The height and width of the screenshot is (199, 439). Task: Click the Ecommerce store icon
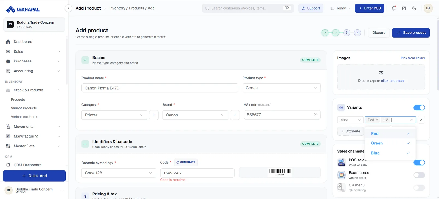coord(342,175)
